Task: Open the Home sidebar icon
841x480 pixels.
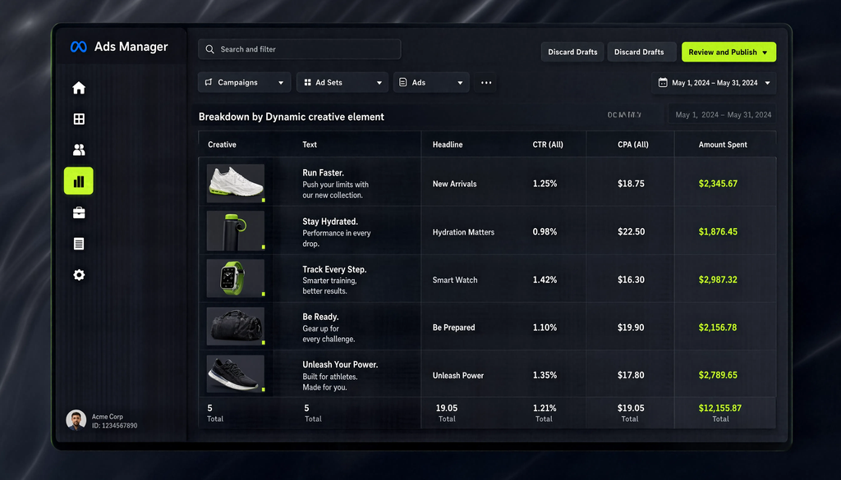Action: click(79, 88)
